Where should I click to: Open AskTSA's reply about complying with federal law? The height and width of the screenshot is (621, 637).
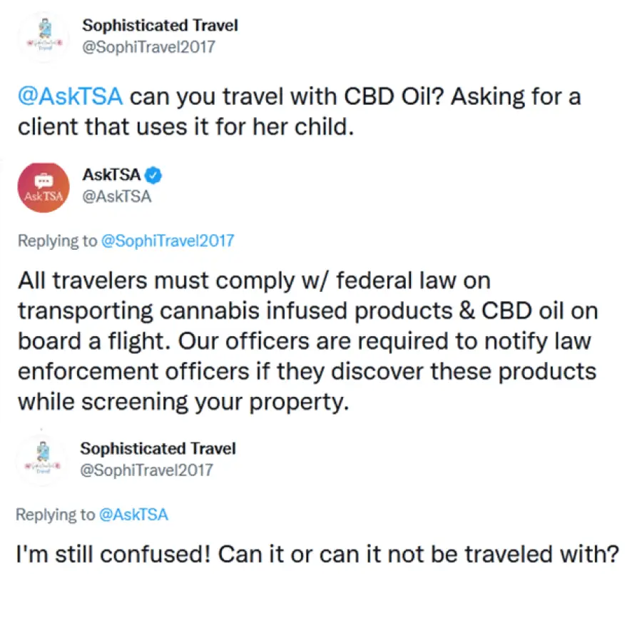pyautogui.click(x=307, y=341)
